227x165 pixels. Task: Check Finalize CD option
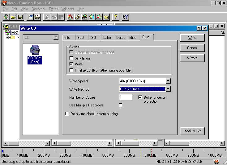click(71, 70)
